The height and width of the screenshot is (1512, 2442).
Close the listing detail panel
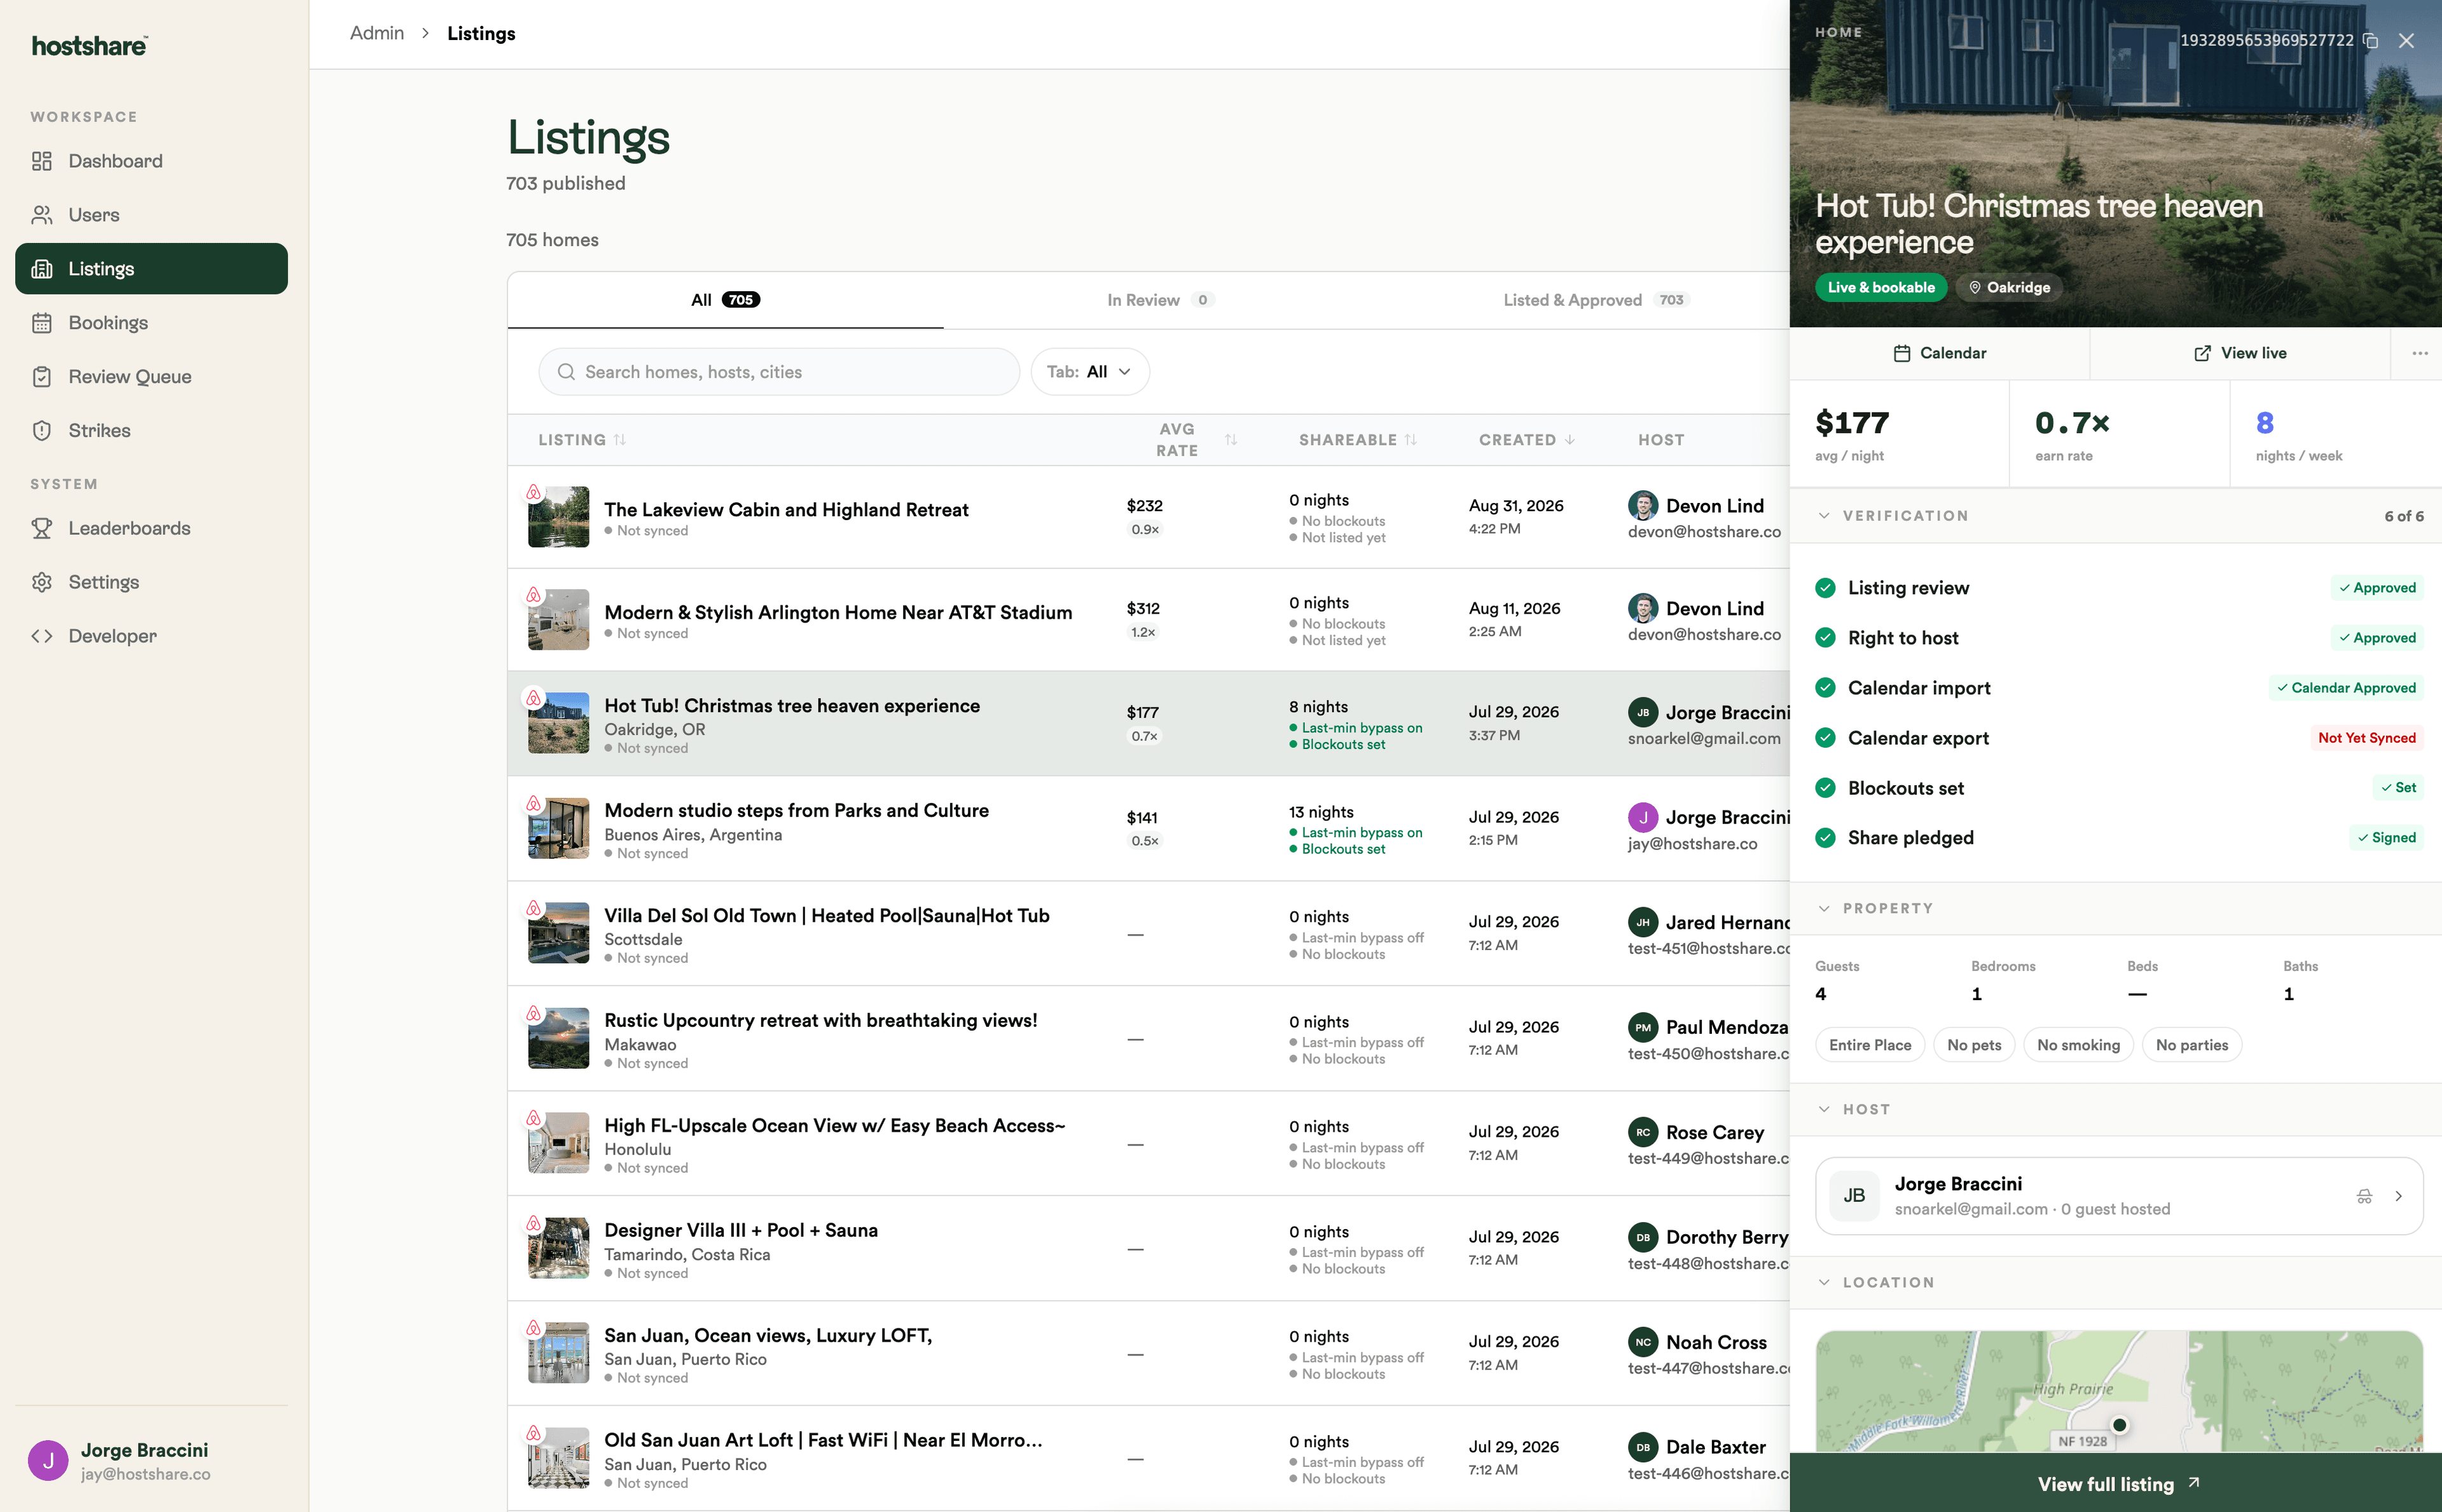2407,40
